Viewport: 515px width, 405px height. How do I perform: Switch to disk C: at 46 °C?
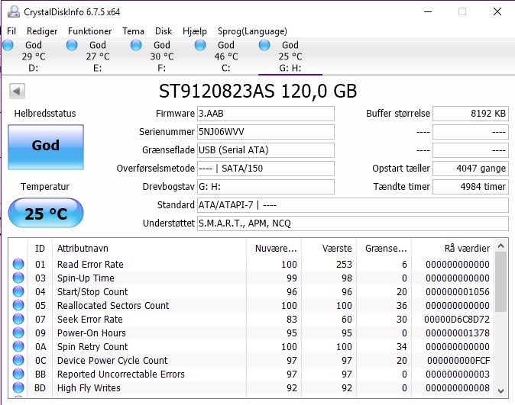pos(226,56)
